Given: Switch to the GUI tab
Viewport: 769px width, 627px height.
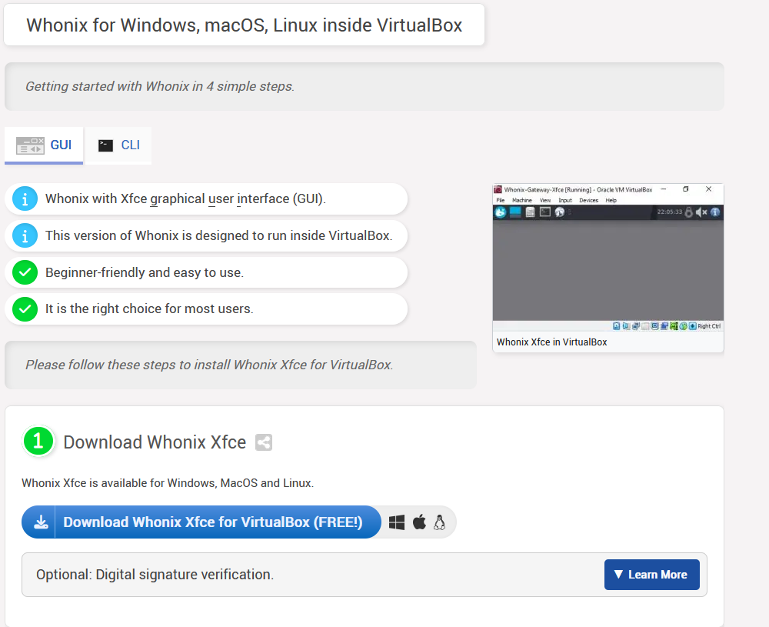Looking at the screenshot, I should pos(44,145).
